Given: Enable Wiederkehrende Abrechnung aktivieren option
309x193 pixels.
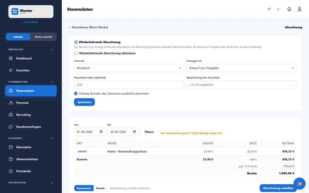Looking at the screenshot, I should (x=76, y=53).
